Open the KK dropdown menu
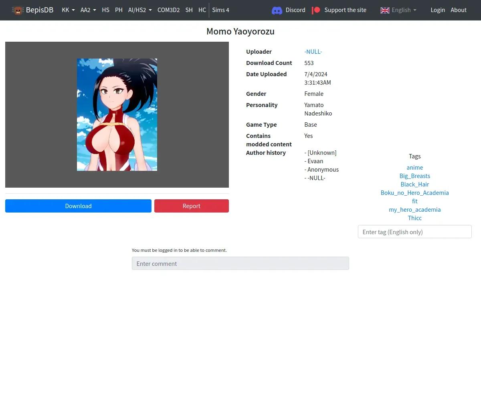This screenshot has height=401, width=481. click(68, 10)
